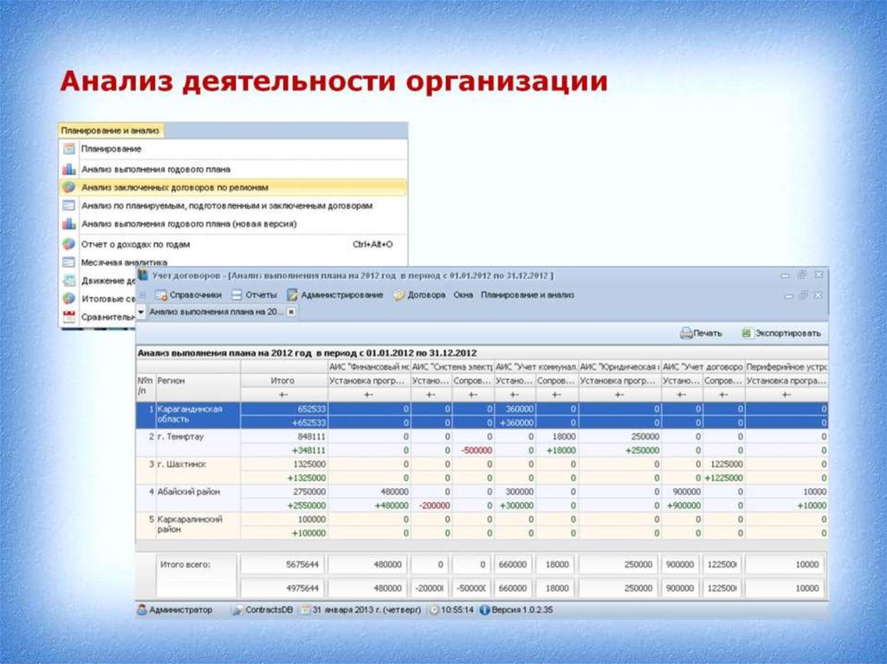Close the Анализ выполнения плана tab
Screen dimensions: 887x664
pyautogui.click(x=291, y=311)
